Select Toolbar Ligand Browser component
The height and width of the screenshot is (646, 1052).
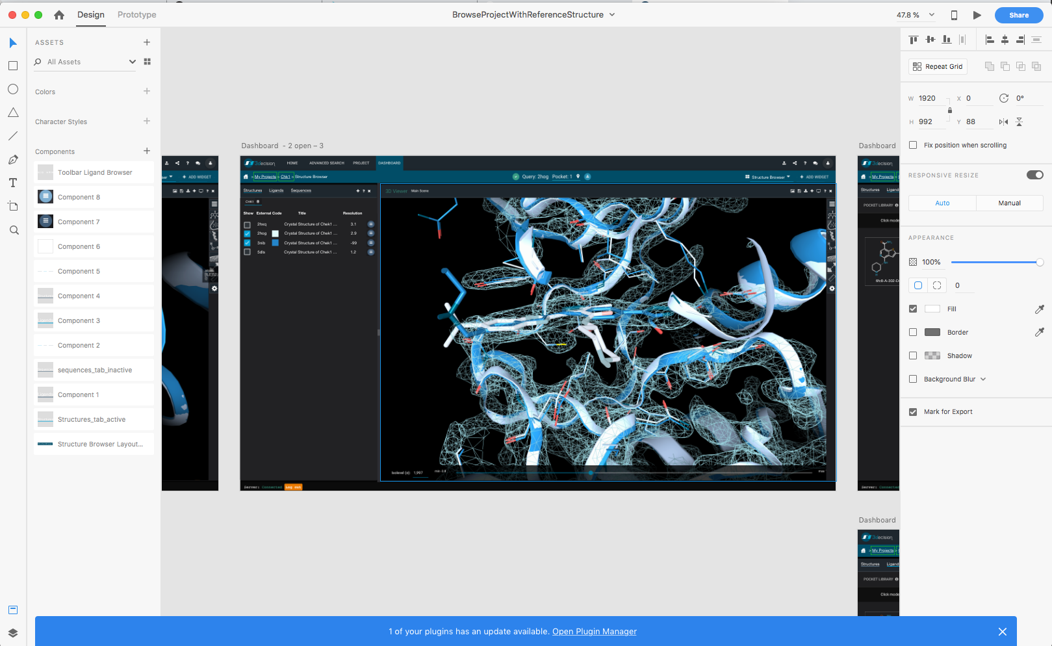coord(94,172)
